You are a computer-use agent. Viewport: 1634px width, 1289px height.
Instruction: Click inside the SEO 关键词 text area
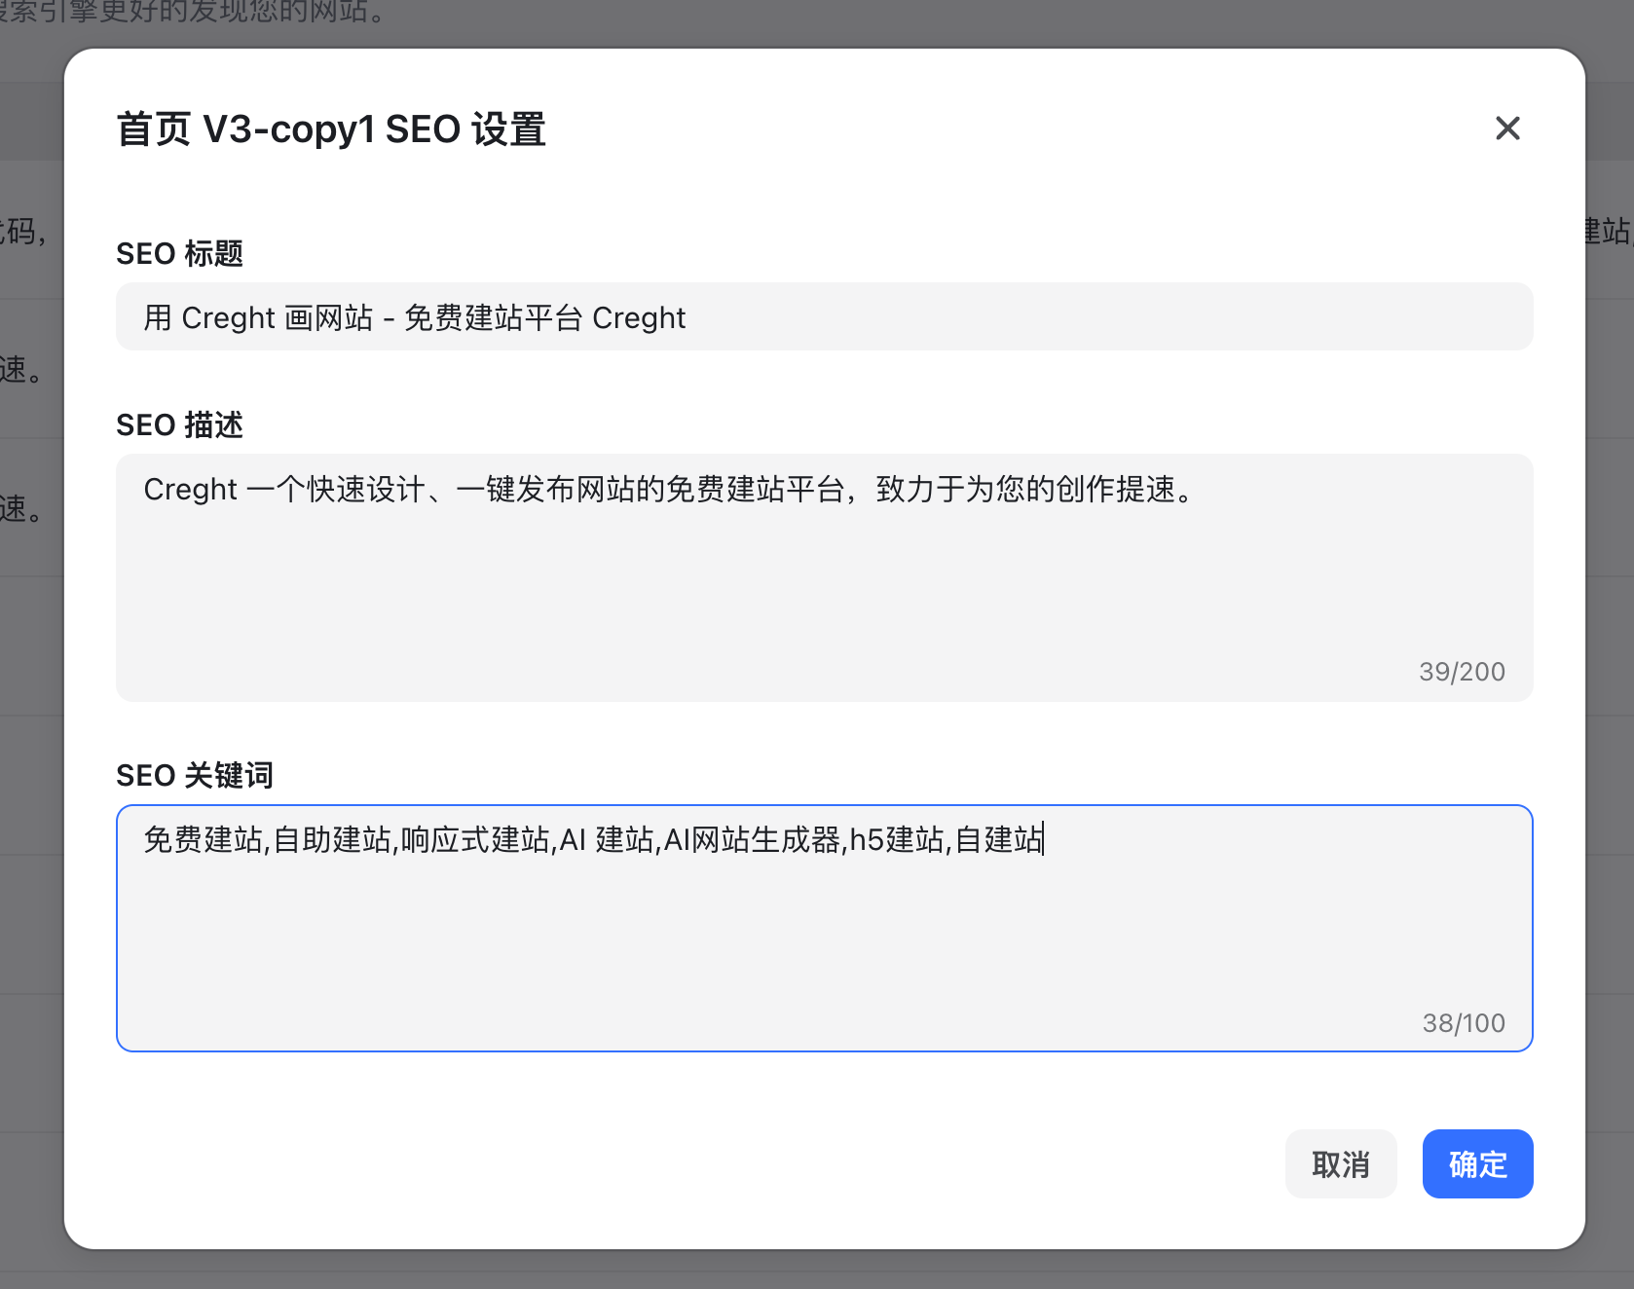pyautogui.click(x=824, y=928)
